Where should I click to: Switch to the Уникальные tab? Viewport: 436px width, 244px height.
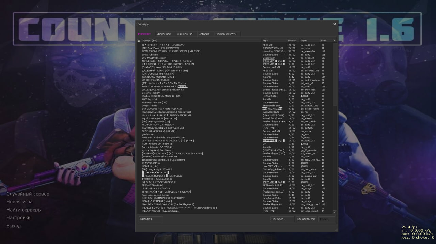click(185, 34)
